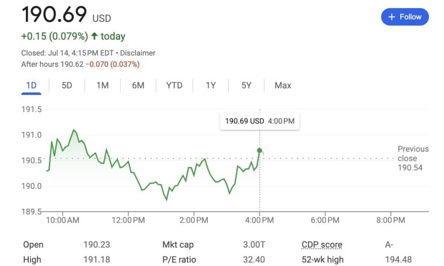This screenshot has height=266, width=444.
Task: Click the 190.69 stock price heading
Action: 54,14
